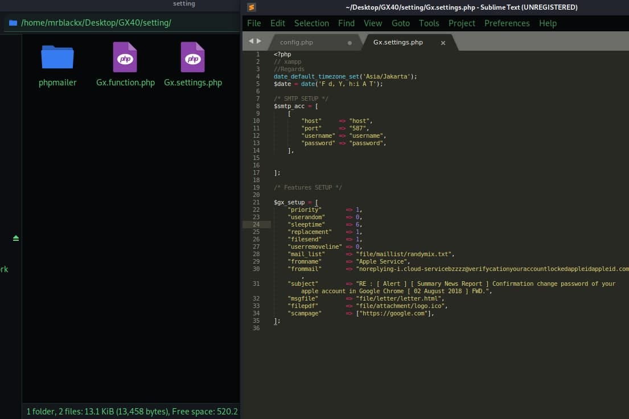The image size is (629, 419).
Task: Click the 'Asia/Jakarta' timezone string
Action: pos(387,76)
